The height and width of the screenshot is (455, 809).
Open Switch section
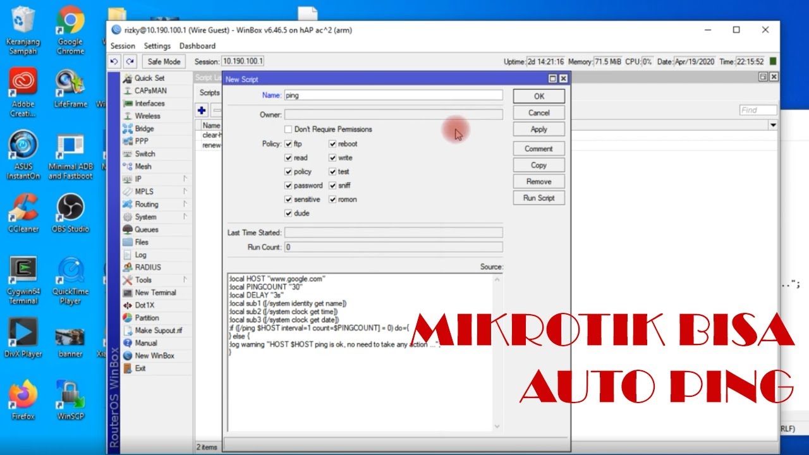[x=145, y=154]
